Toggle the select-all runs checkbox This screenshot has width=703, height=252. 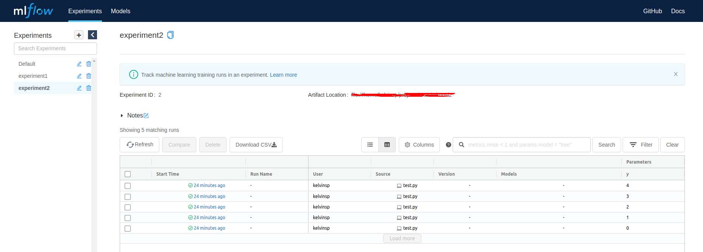[128, 174]
